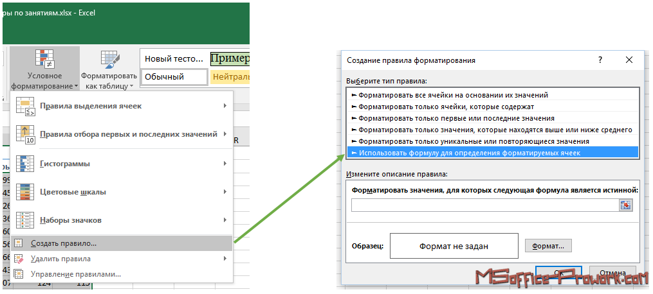Select the Нейтральный cell style swatch
The image size is (653, 294).
click(230, 77)
